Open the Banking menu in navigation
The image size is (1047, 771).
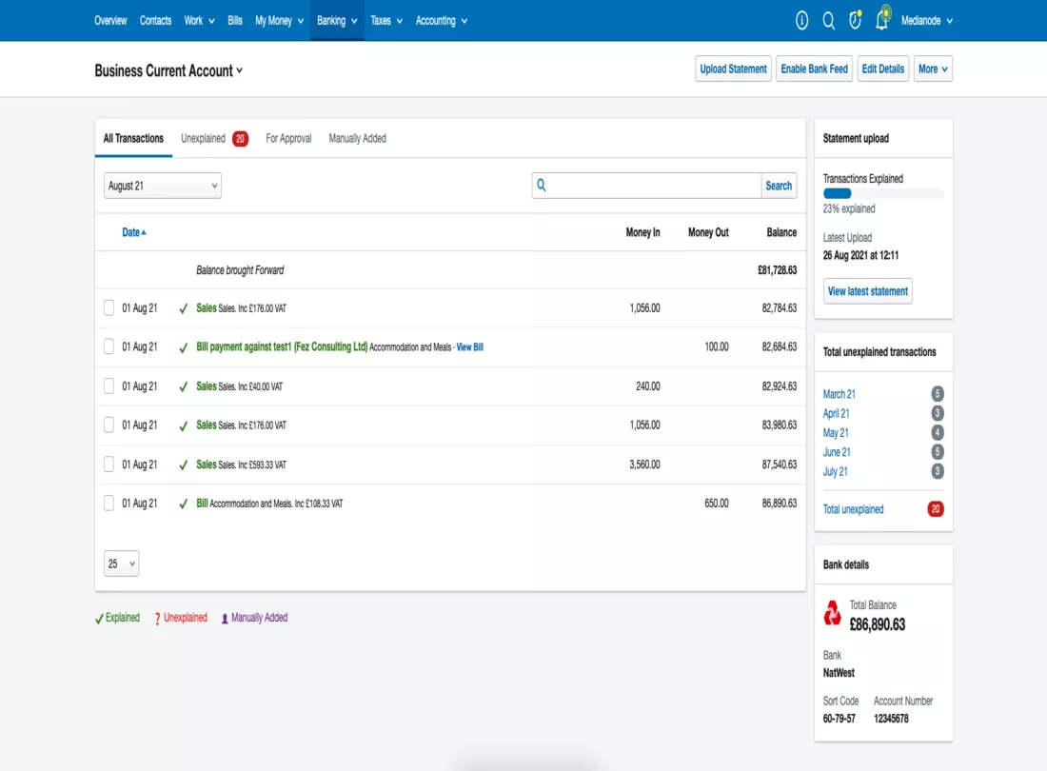coord(337,21)
